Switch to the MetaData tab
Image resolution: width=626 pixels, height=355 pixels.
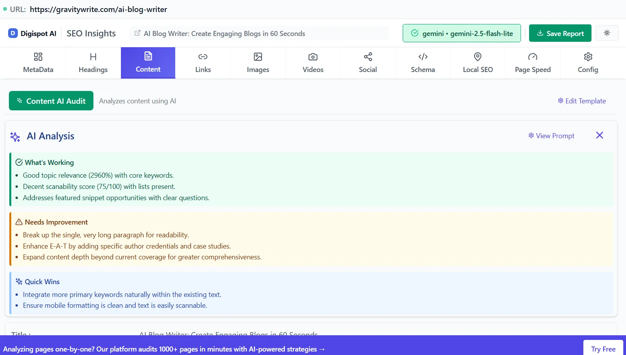pos(38,63)
